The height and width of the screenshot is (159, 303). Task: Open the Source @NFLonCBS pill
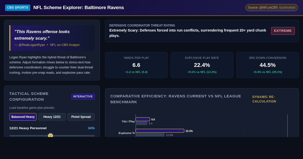[x=272, y=8]
